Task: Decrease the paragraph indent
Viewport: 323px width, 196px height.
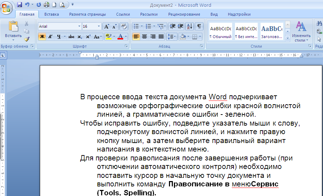Action: tap(173, 26)
